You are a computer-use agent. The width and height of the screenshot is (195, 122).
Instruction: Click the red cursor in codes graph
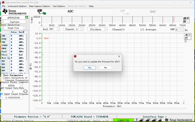[174, 19]
